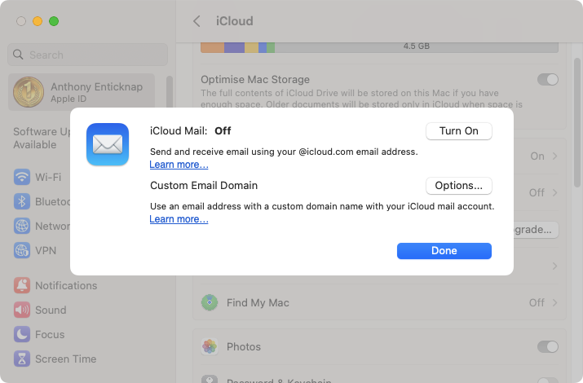Turn on iCloud Mail
This screenshot has height=383, width=583.
[x=458, y=131]
